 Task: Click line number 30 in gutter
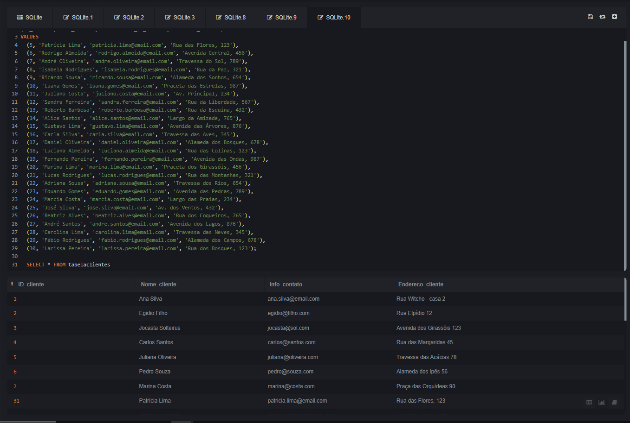(x=14, y=256)
